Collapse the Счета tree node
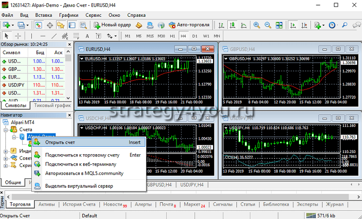The width and height of the screenshot is (362, 219). point(6,129)
